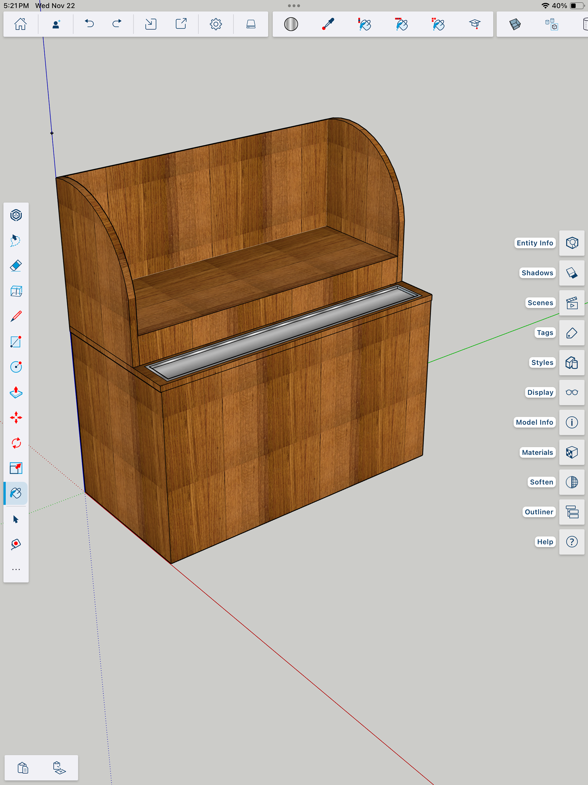Open the Shadows panel
This screenshot has height=785, width=588.
(x=571, y=273)
